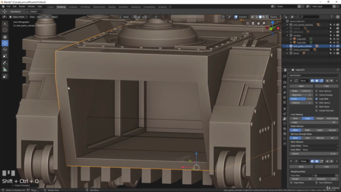Open Inner Miter dropdown

tap(320, 150)
